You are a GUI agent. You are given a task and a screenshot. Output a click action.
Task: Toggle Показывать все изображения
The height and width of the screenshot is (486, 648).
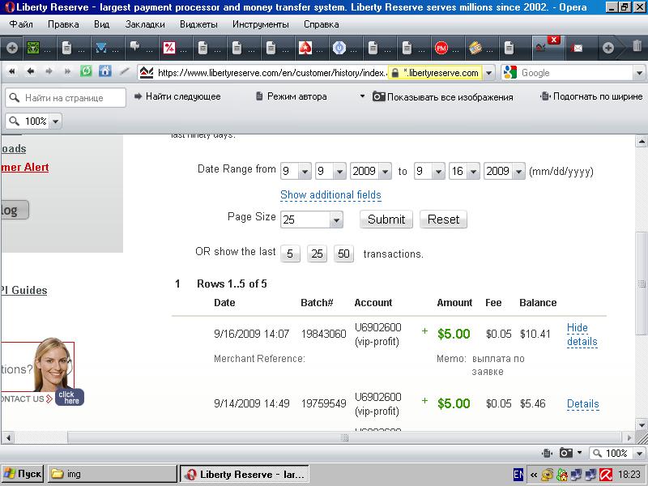(x=442, y=96)
